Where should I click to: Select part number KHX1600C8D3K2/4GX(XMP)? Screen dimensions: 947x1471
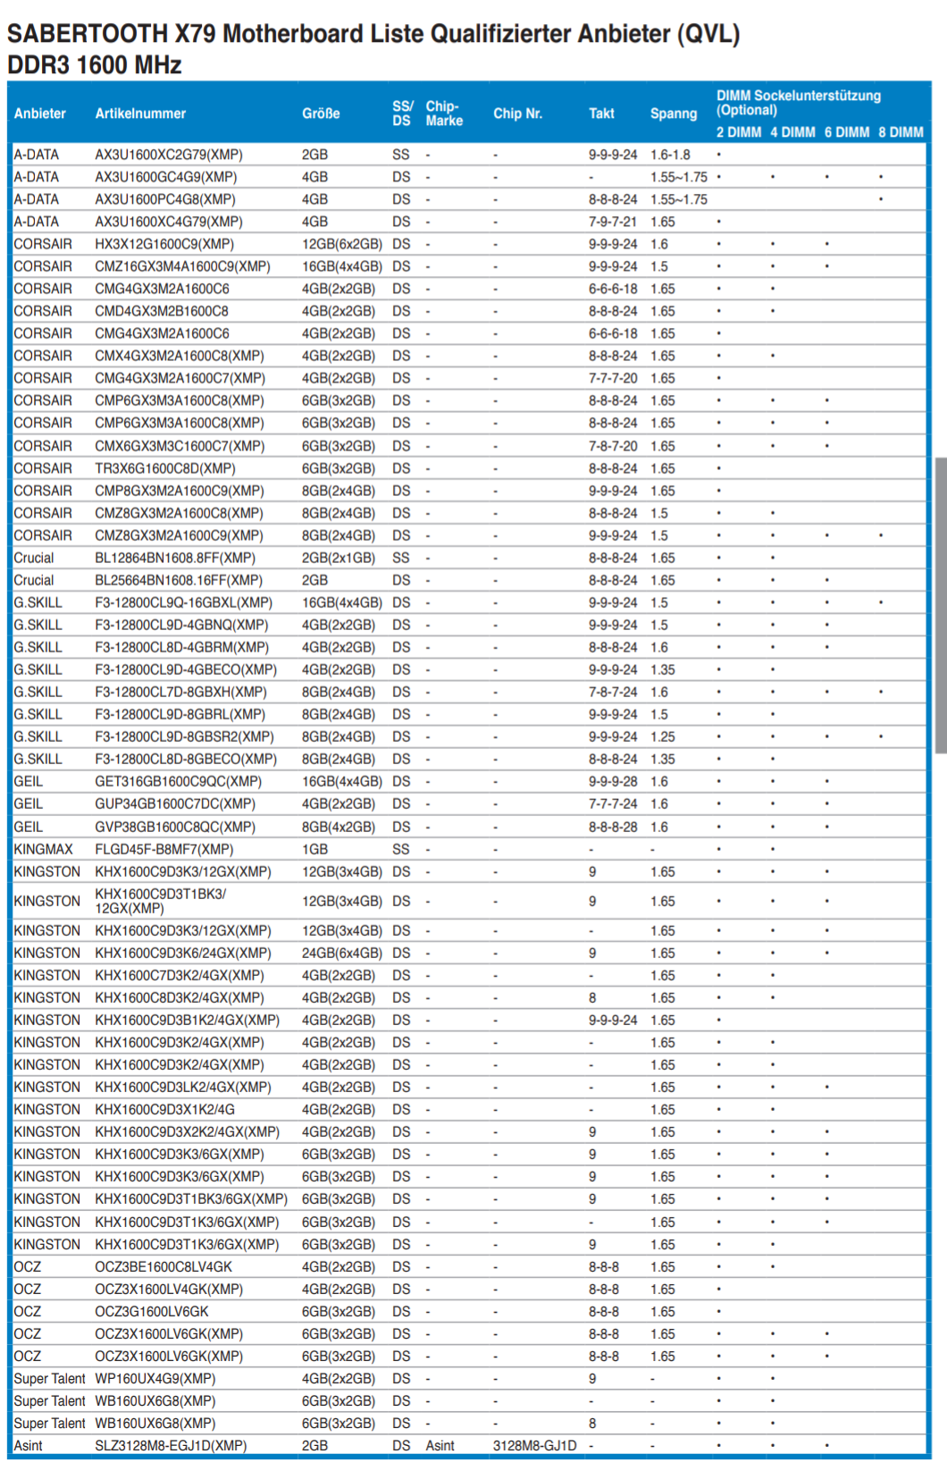pyautogui.click(x=180, y=997)
